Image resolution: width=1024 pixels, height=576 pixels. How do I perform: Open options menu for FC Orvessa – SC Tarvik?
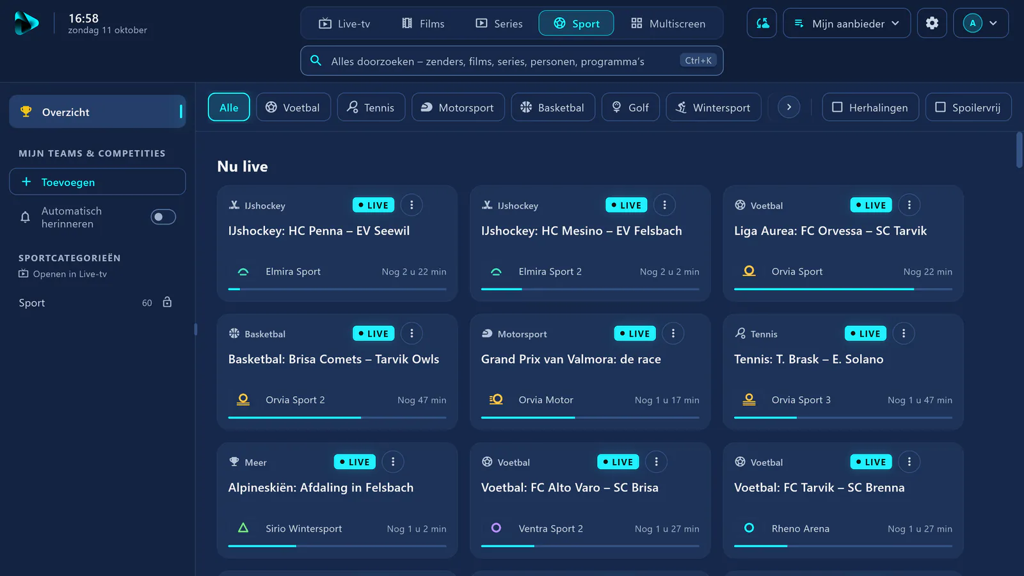pyautogui.click(x=909, y=205)
